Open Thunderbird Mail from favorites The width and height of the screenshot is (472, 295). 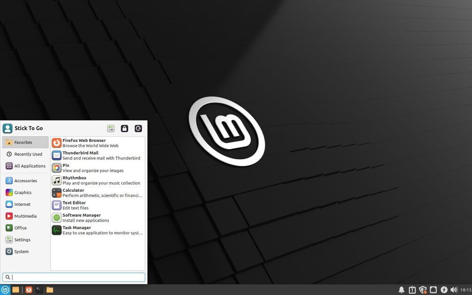pyautogui.click(x=98, y=155)
